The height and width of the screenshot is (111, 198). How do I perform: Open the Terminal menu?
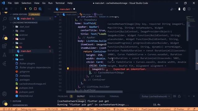pos(60,3)
